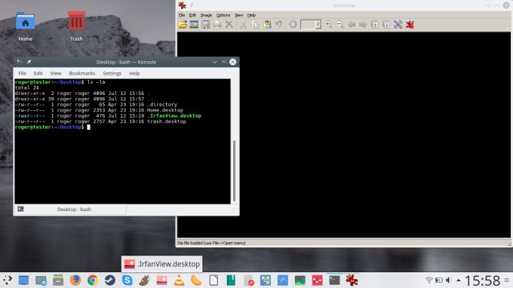Open Konsole File menu

click(22, 73)
